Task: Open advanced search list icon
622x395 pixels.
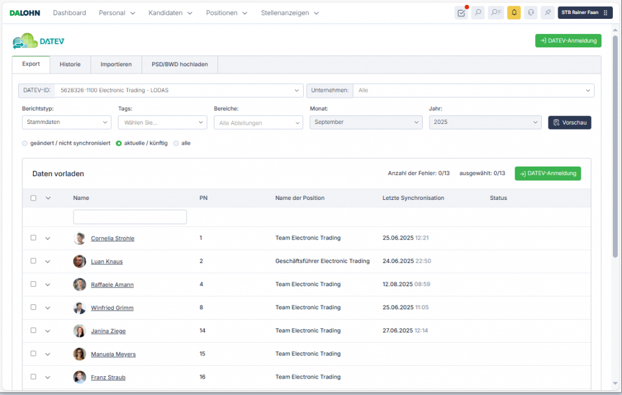Action: click(x=496, y=13)
